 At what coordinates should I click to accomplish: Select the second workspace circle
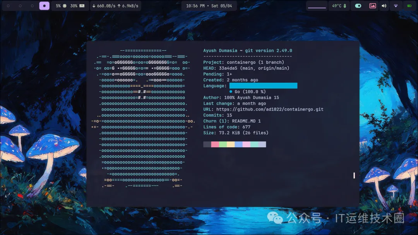coord(20,6)
